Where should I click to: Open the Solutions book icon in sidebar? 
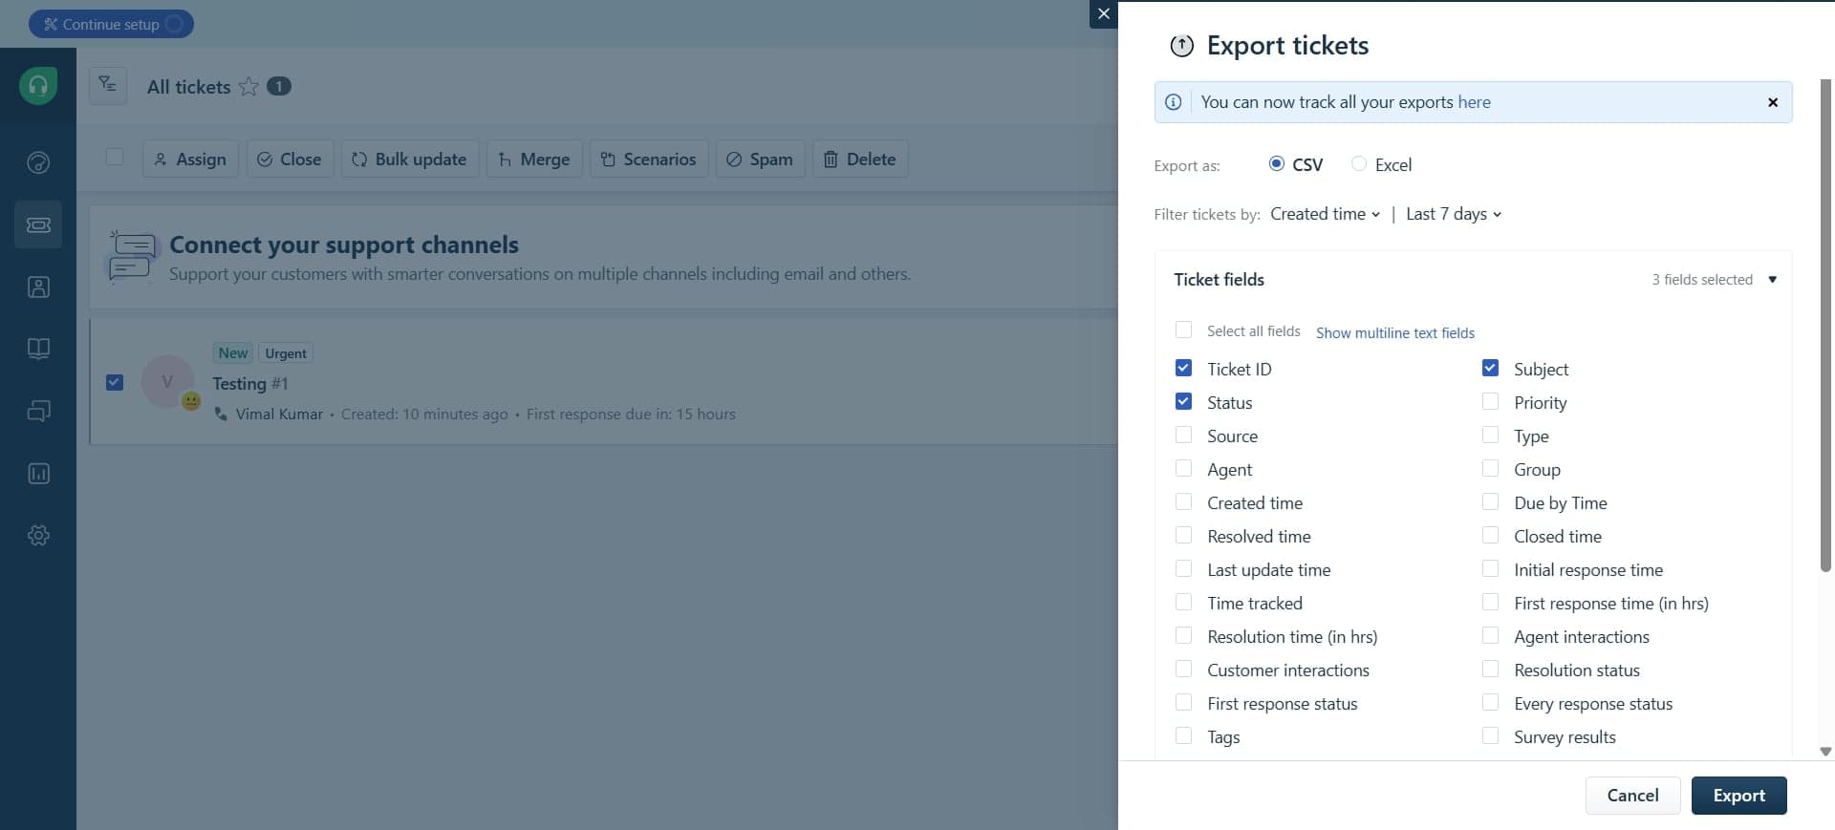(x=38, y=349)
